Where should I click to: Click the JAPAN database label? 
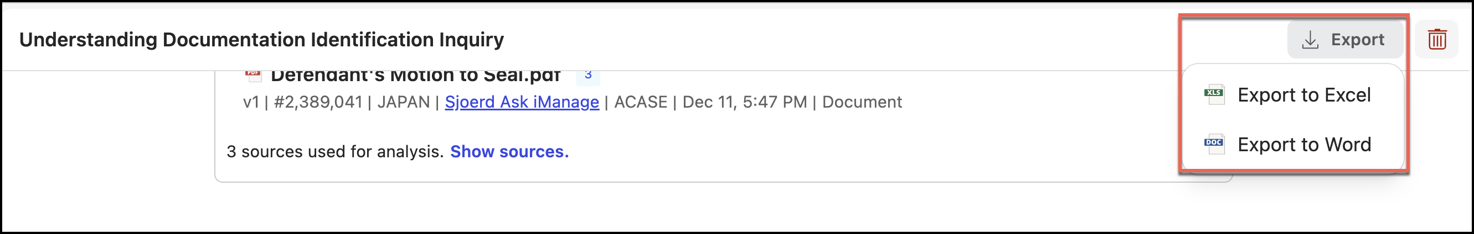404,102
